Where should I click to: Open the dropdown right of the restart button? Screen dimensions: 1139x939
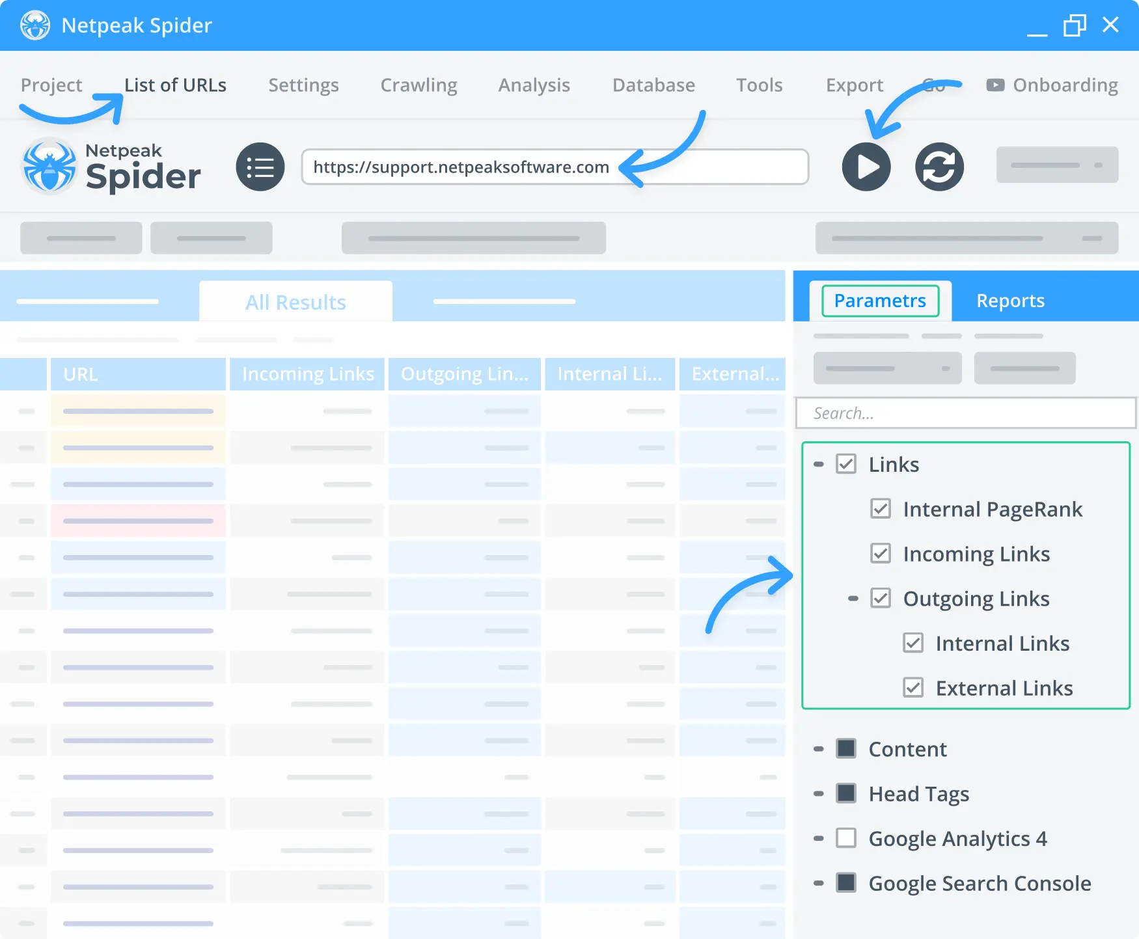click(x=1057, y=165)
